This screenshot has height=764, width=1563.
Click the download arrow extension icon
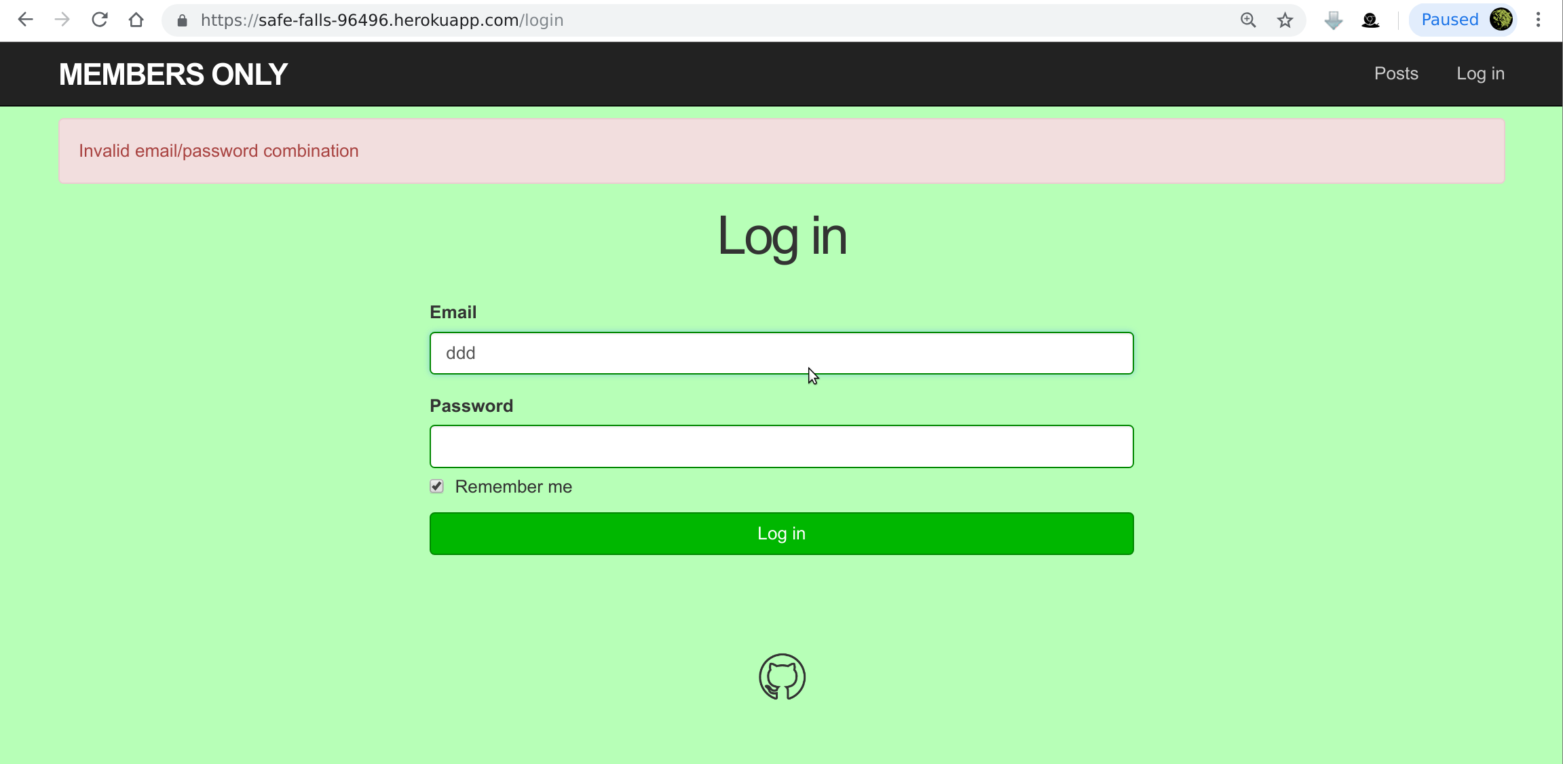pos(1333,20)
